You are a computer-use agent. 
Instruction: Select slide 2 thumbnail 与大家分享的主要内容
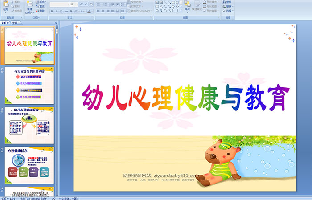click(x=29, y=86)
